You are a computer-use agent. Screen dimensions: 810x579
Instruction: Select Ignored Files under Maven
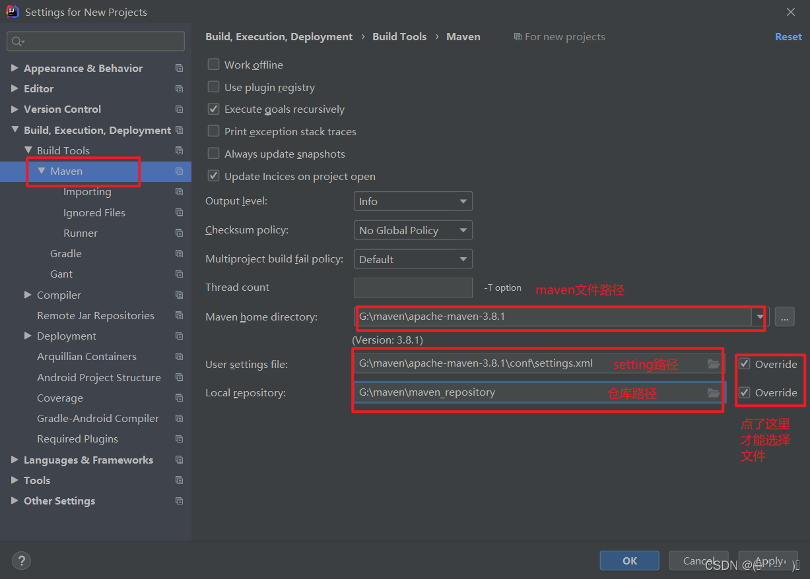coord(94,212)
